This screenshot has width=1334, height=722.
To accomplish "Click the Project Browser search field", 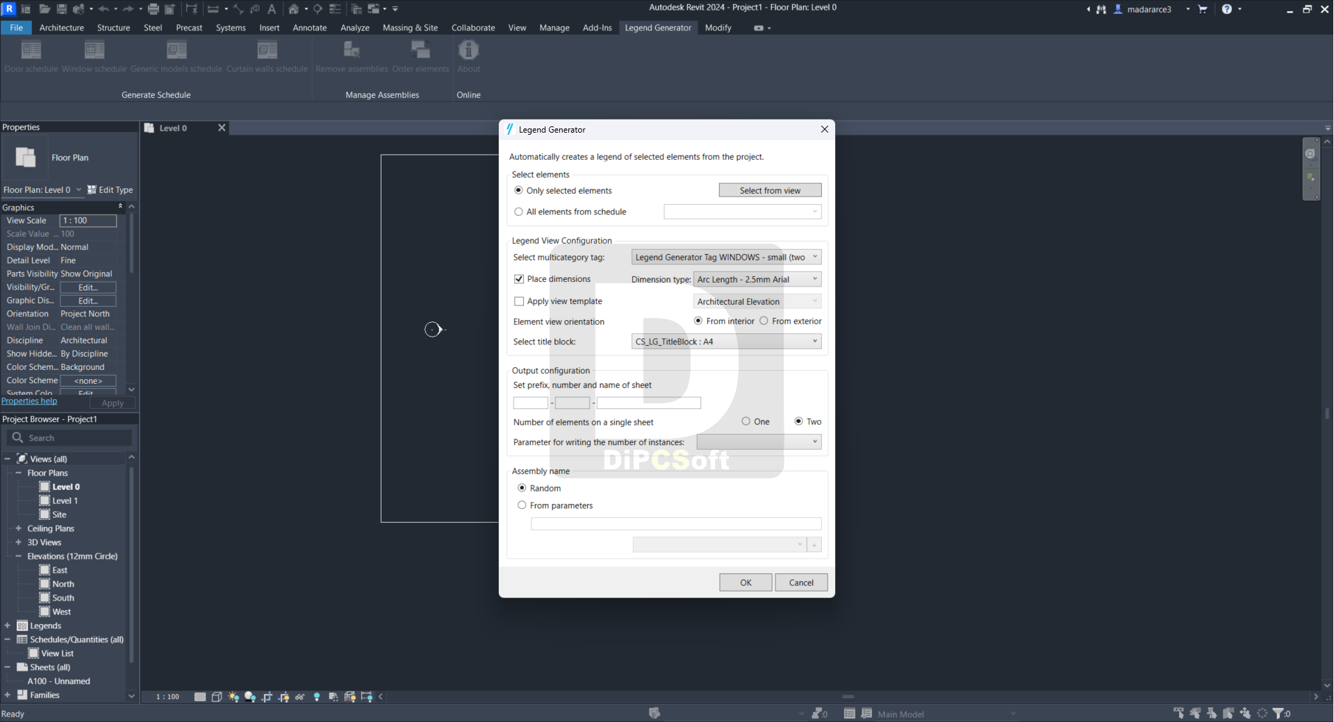I will (69, 437).
